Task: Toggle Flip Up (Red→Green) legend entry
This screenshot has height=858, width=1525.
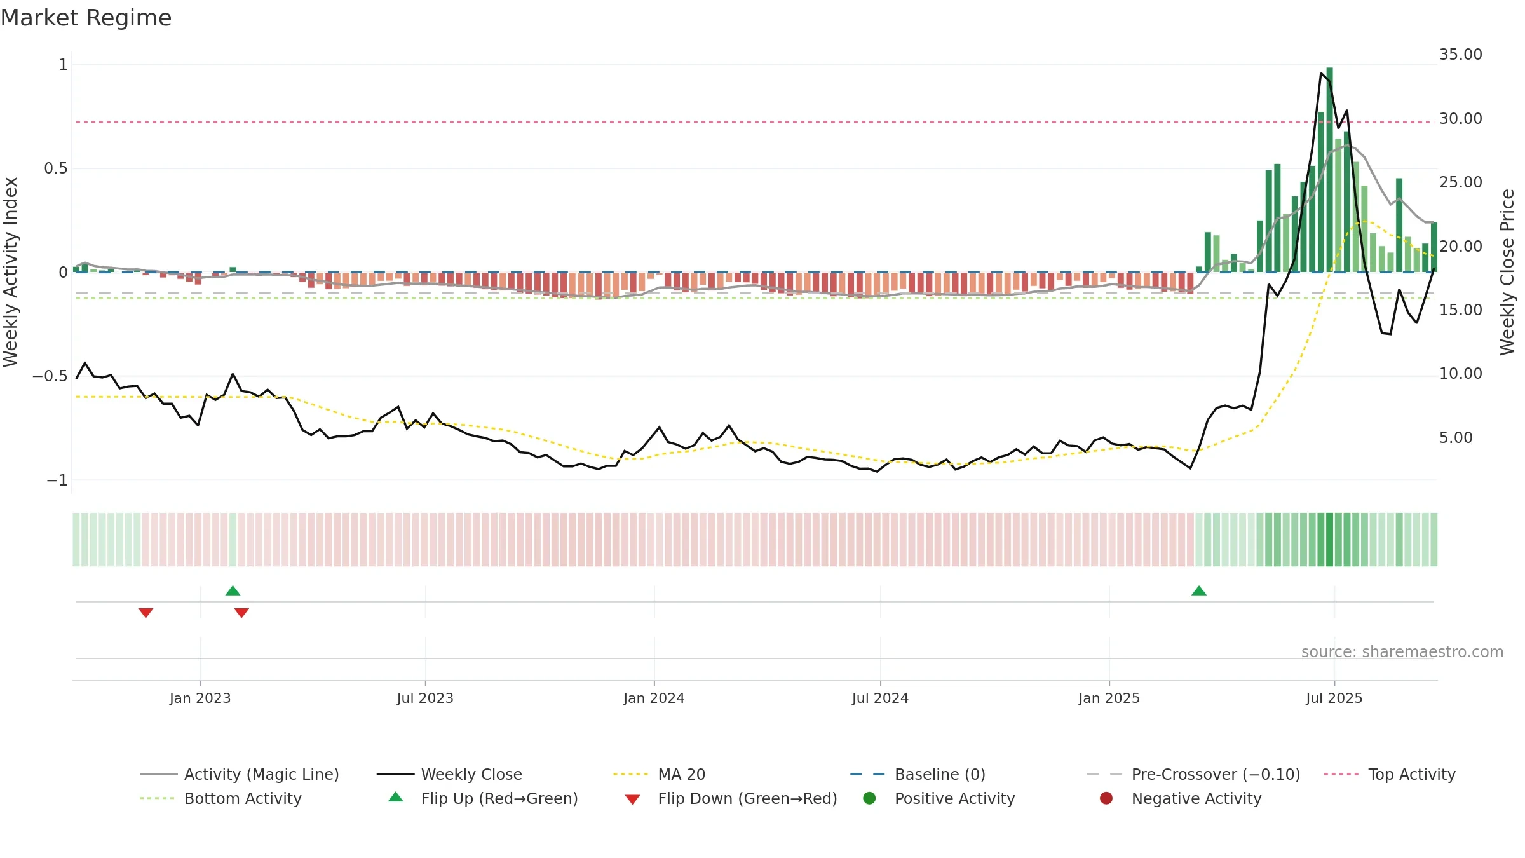Action: (483, 798)
